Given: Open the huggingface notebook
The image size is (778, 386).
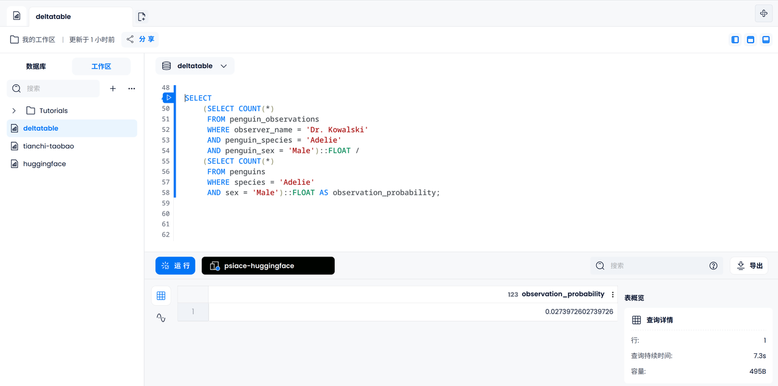Looking at the screenshot, I should coord(72,164).
